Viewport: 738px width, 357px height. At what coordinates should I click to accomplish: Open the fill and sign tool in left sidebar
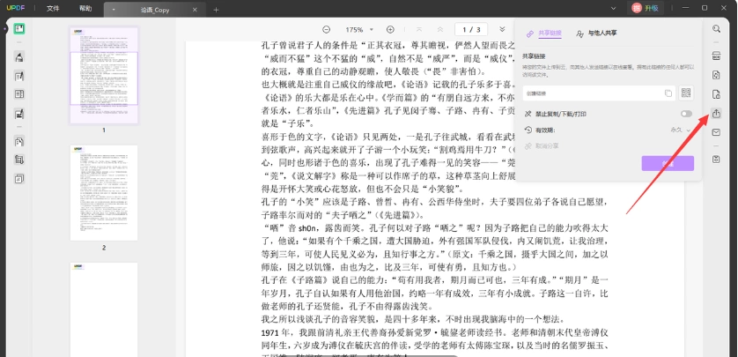pos(19,114)
